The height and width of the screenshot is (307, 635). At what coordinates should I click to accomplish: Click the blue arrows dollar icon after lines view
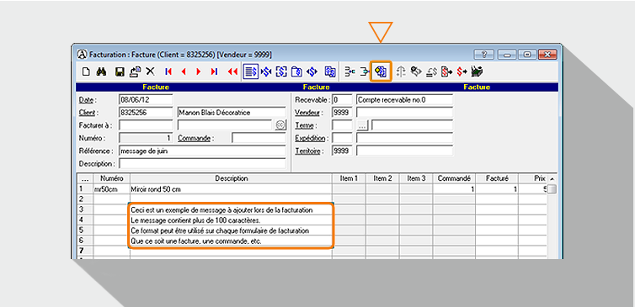click(265, 72)
